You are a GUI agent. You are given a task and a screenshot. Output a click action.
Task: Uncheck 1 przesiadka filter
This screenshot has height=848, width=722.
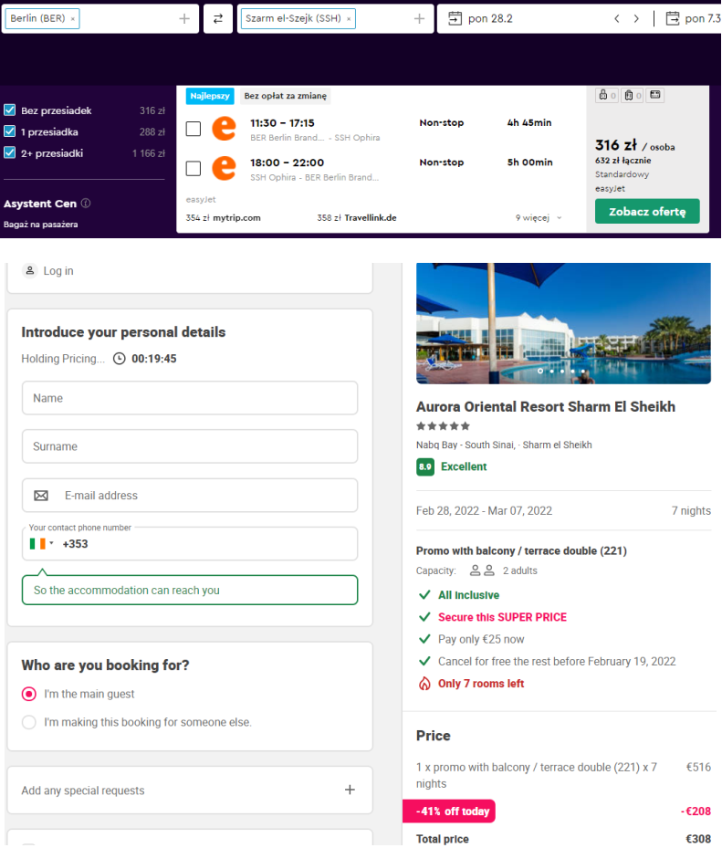10,131
